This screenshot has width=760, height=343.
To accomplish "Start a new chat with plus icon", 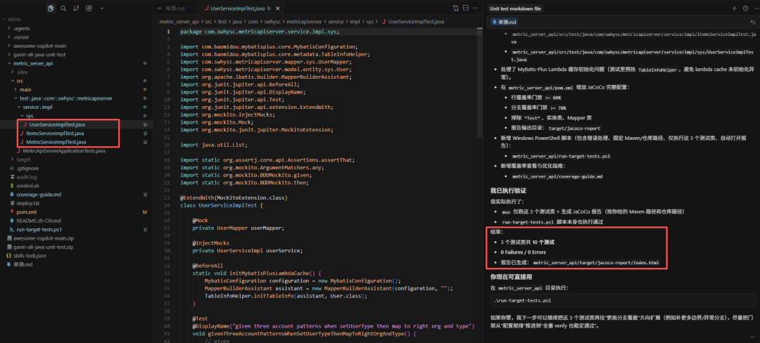I will click(x=734, y=8).
